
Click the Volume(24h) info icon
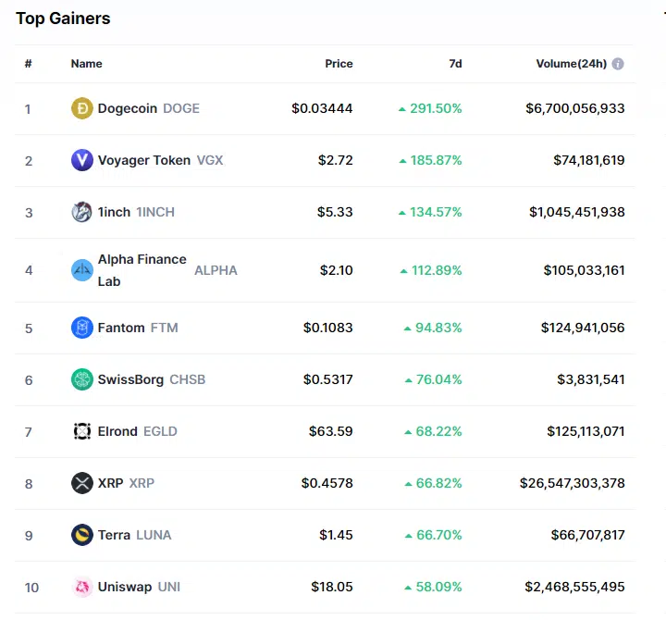point(618,64)
